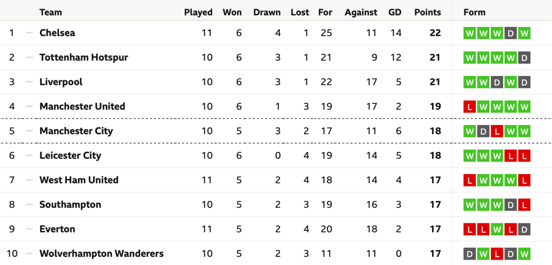Click the Form column header
The image size is (552, 265).
pos(474,12)
